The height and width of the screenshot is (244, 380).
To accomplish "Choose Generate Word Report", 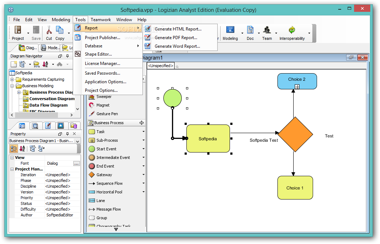I will pyautogui.click(x=180, y=46).
